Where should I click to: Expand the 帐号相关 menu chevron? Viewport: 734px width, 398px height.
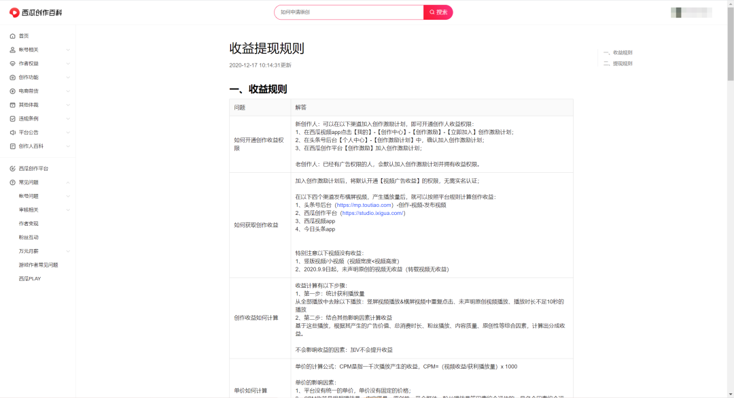tap(68, 50)
